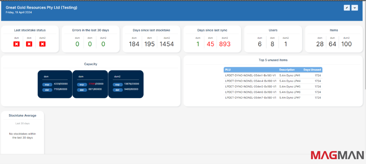Select row LPDET-DYNO-NONEL-054m6-Bx180-V1
The height and width of the screenshot is (164, 366).
(273, 92)
